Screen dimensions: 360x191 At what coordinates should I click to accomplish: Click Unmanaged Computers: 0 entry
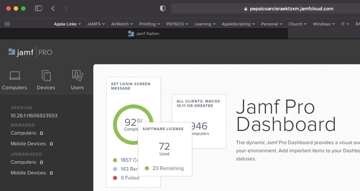(x=27, y=162)
